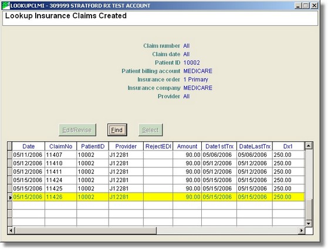
Task: Click the Provider value All
Action: pyautogui.click(x=187, y=97)
